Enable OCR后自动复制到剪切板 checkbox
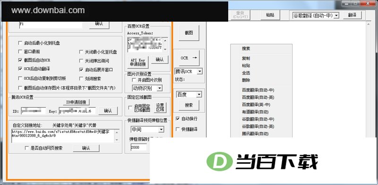Image resolution: width=378 pixels, height=185 pixels. tap(20, 78)
